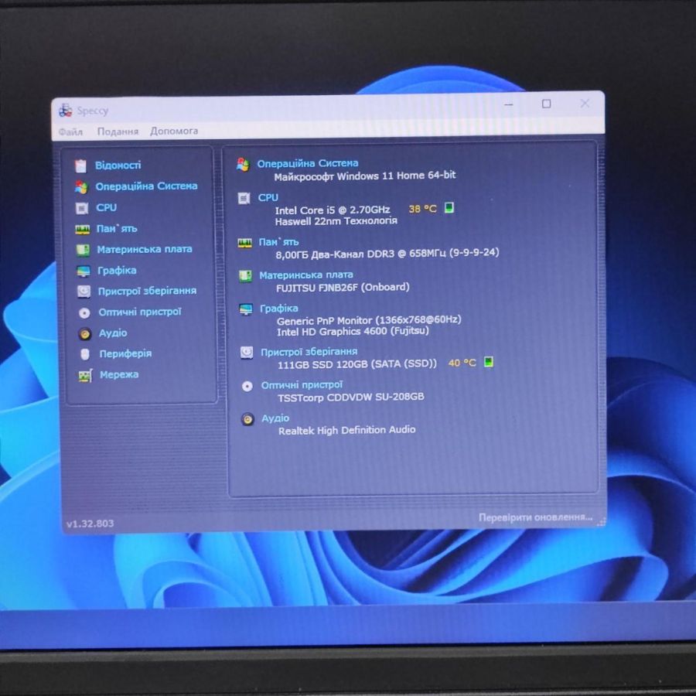Click the CPU chip icon in sidebar
The image size is (696, 696).
82,208
